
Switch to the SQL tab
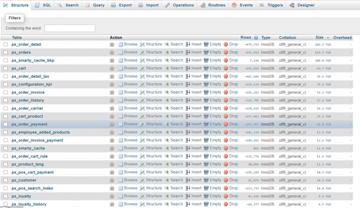point(43,5)
